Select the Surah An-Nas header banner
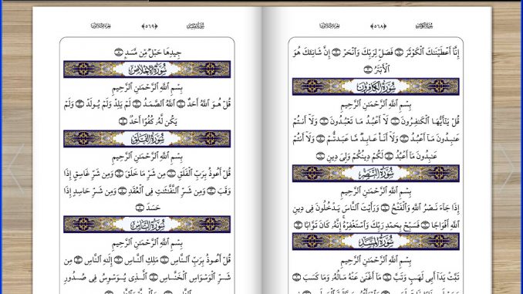The image size is (523, 294). tap(147, 225)
